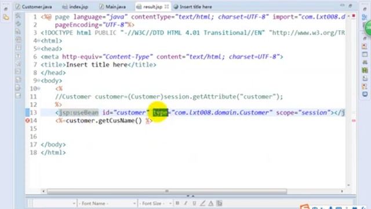The image size is (371, 209).
Task: Restore the minimized left view stack
Action: point(6,9)
